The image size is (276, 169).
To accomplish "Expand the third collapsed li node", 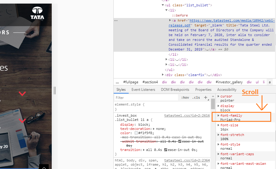I will pos(166,65).
